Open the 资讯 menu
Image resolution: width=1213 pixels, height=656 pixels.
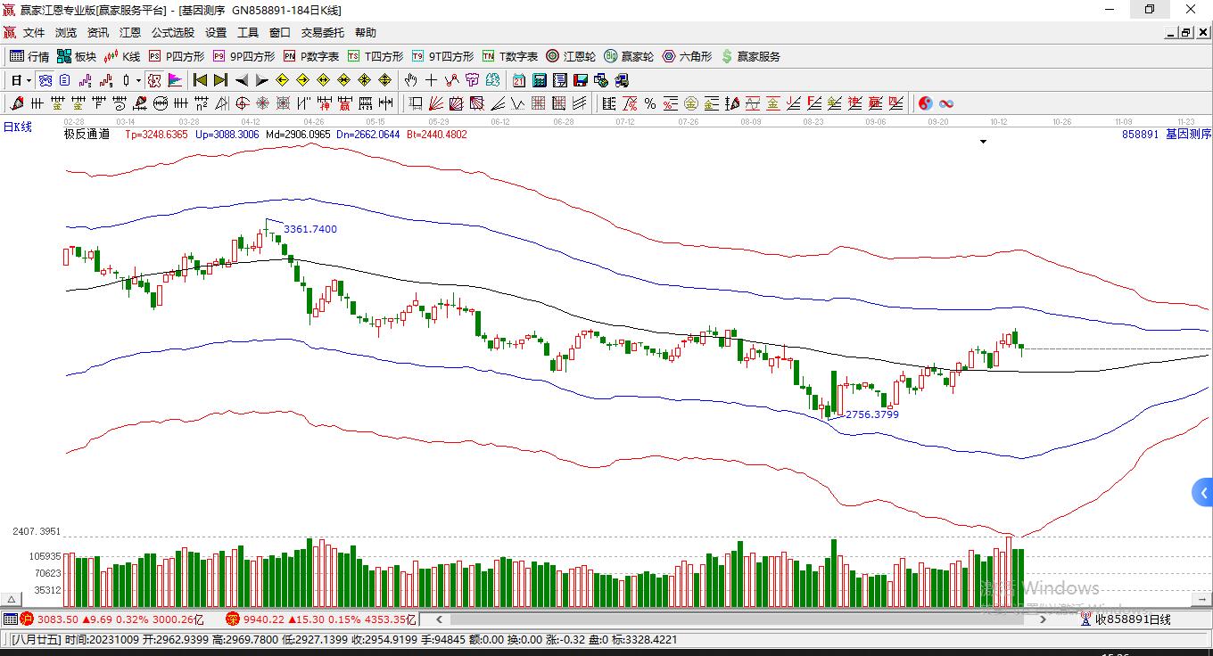[98, 32]
